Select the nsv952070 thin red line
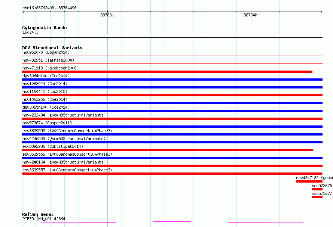The width and height of the screenshot is (333, 227). coord(172,56)
